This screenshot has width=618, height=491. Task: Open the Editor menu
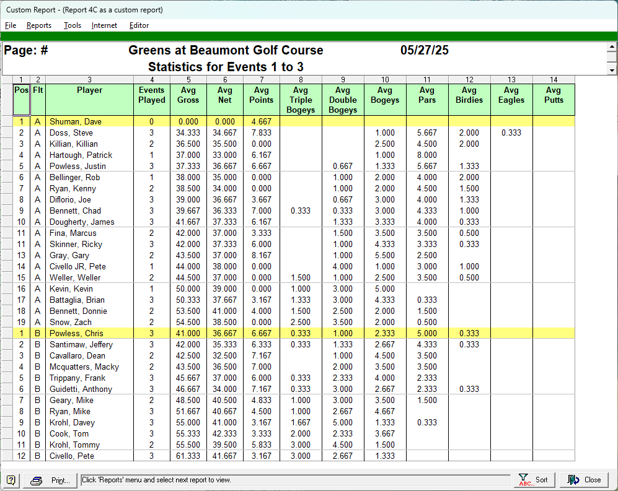139,25
